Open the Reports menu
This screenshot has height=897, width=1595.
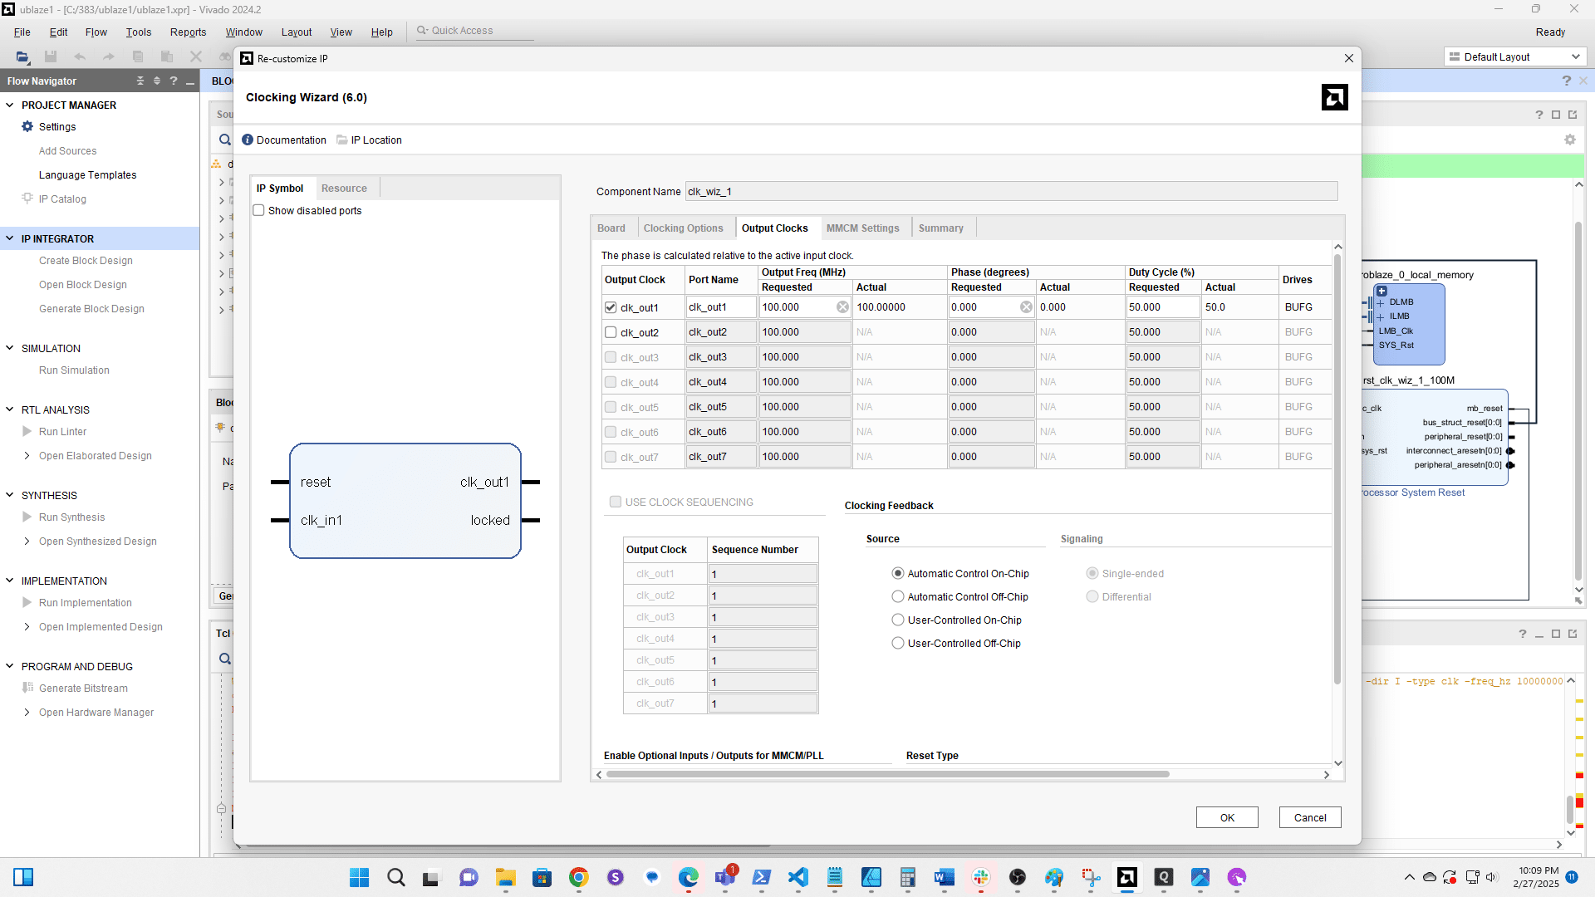click(188, 32)
